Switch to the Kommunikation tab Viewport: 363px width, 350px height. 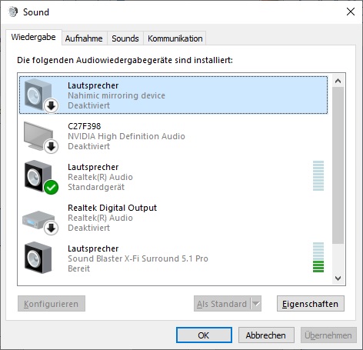point(175,38)
